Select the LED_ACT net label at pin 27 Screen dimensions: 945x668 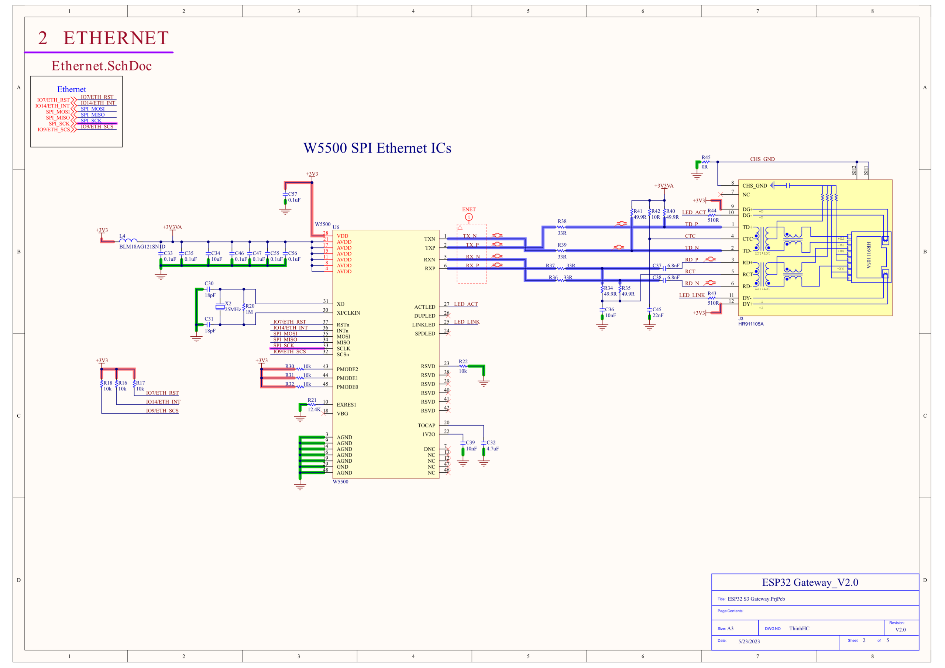(466, 304)
